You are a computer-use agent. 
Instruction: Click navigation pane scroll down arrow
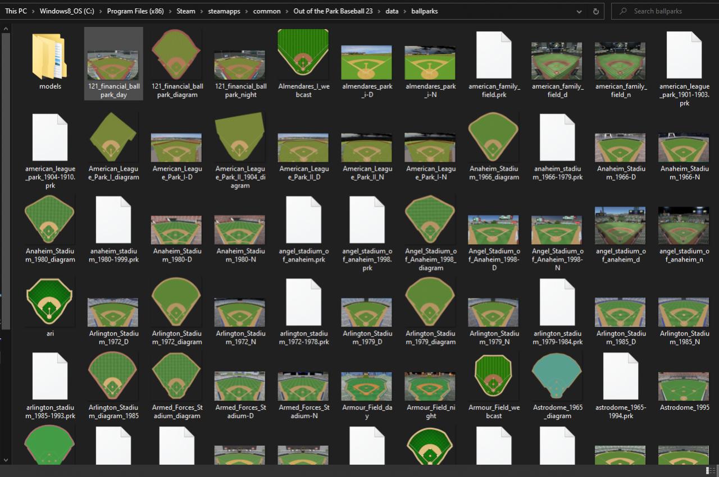6,460
